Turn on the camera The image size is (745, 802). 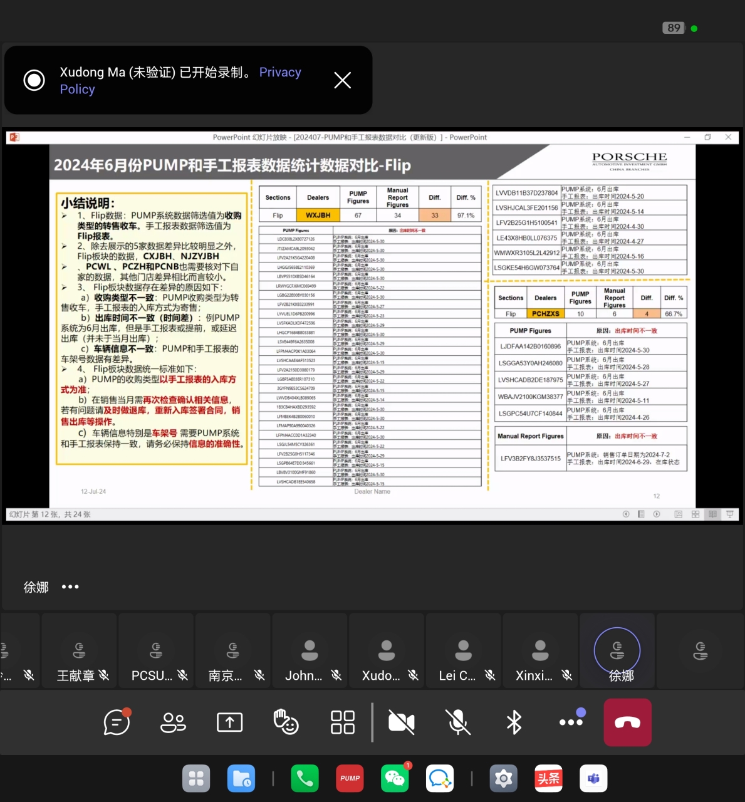click(x=402, y=722)
